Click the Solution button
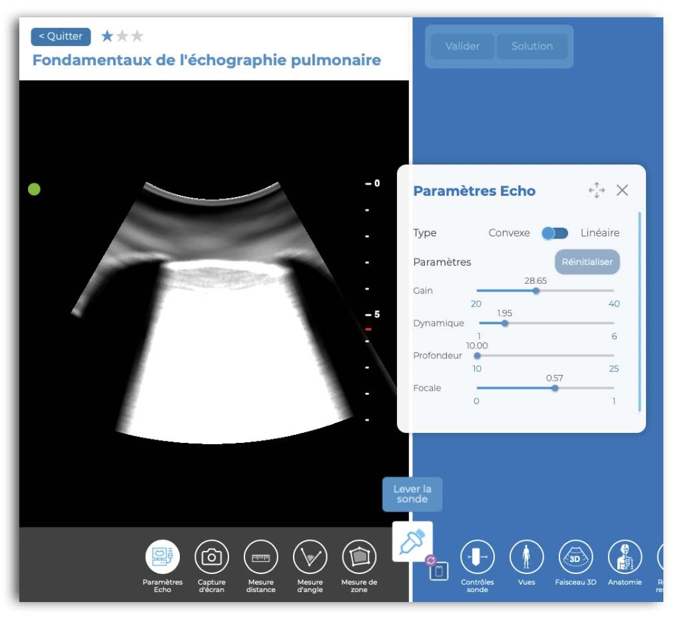678x624 pixels. coord(531,47)
